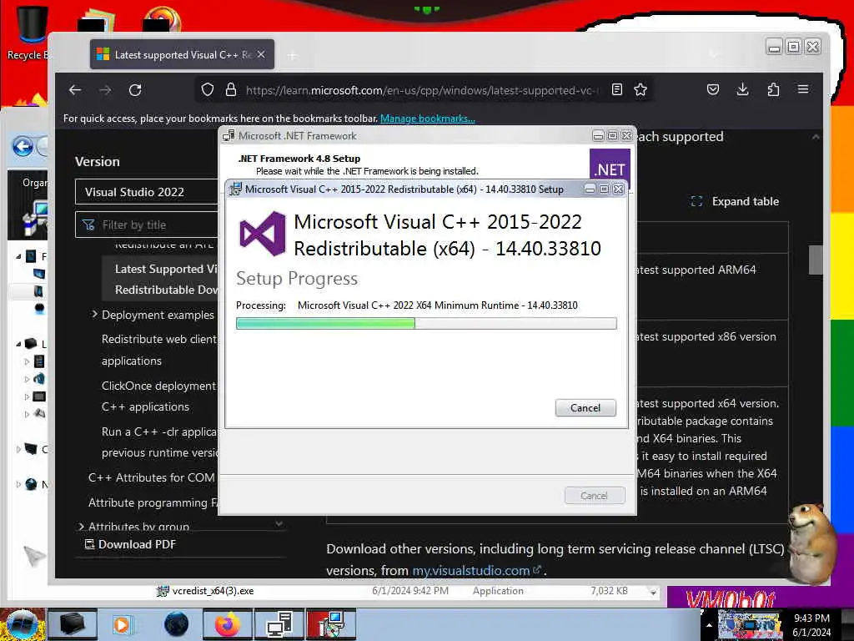
Task: Collapse the L tree node in Explorer sidebar
Action: point(18,344)
